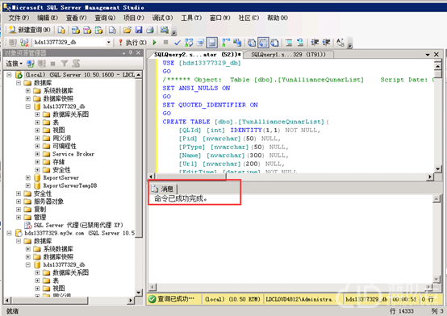This screenshot has width=447, height=316.
Task: Click the blue Parse checkmark icon
Action: pyautogui.click(x=178, y=43)
